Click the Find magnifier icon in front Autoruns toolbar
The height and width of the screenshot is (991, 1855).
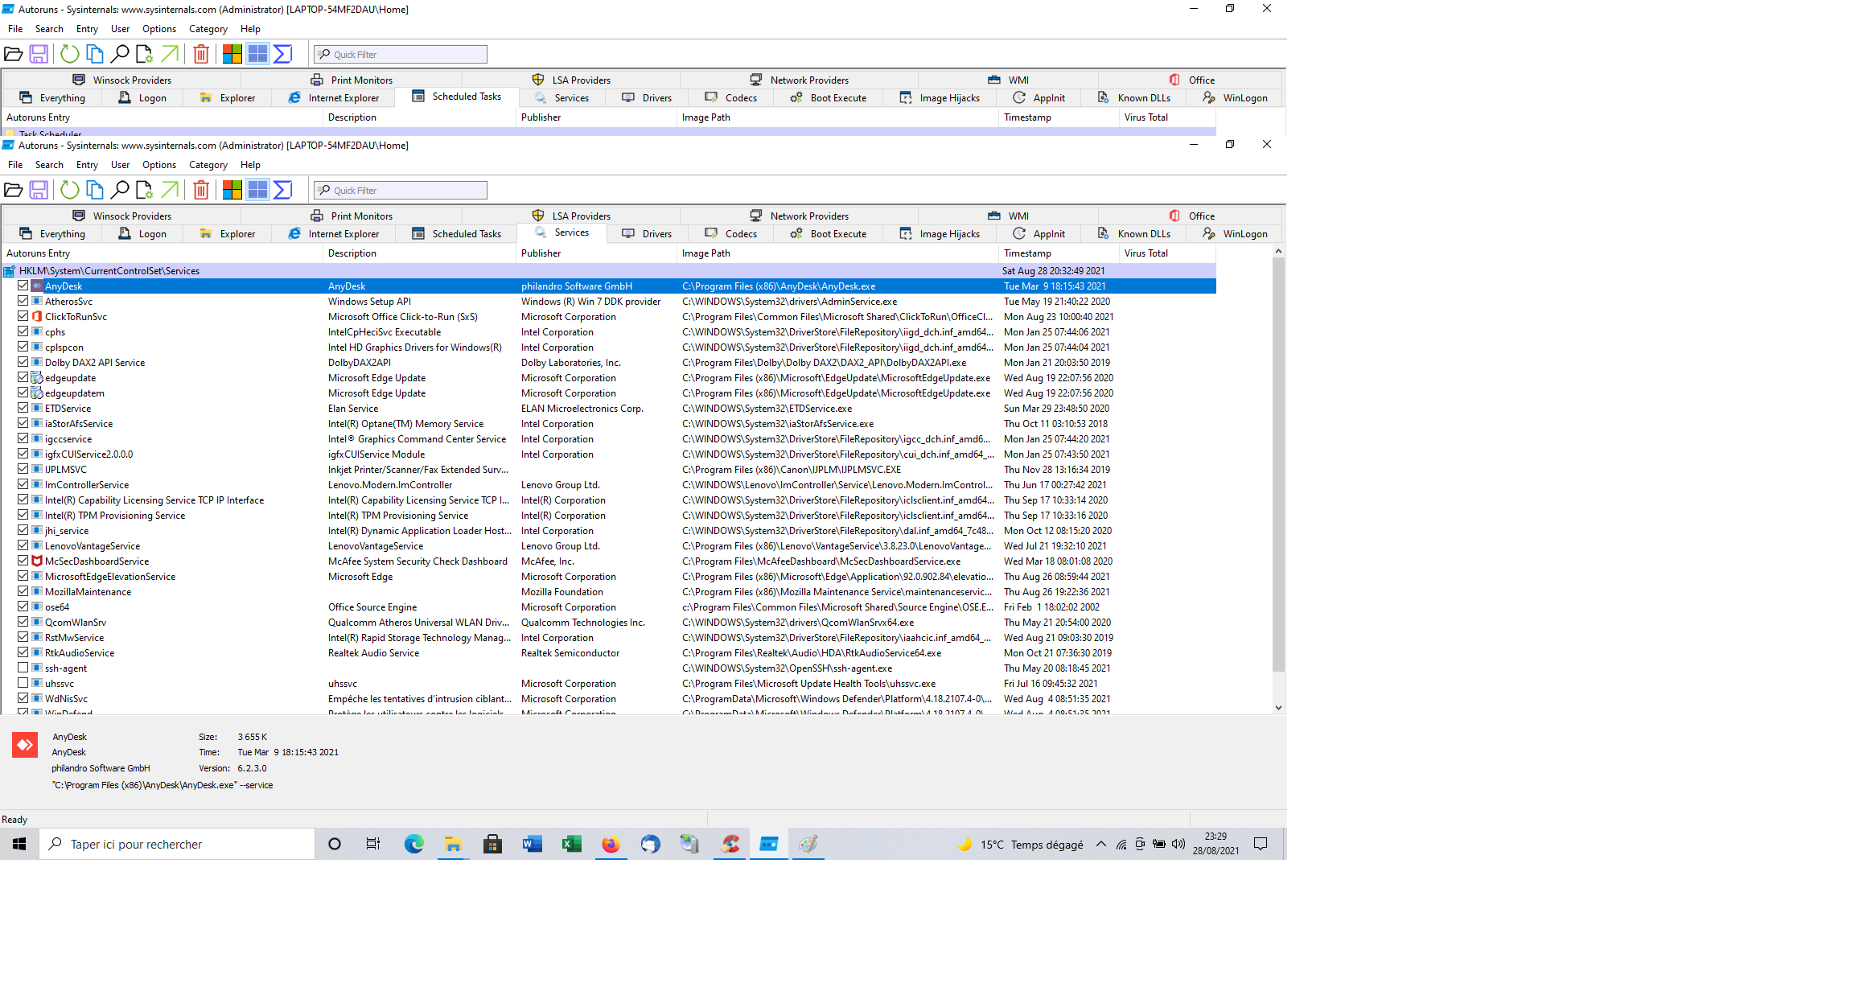120,190
